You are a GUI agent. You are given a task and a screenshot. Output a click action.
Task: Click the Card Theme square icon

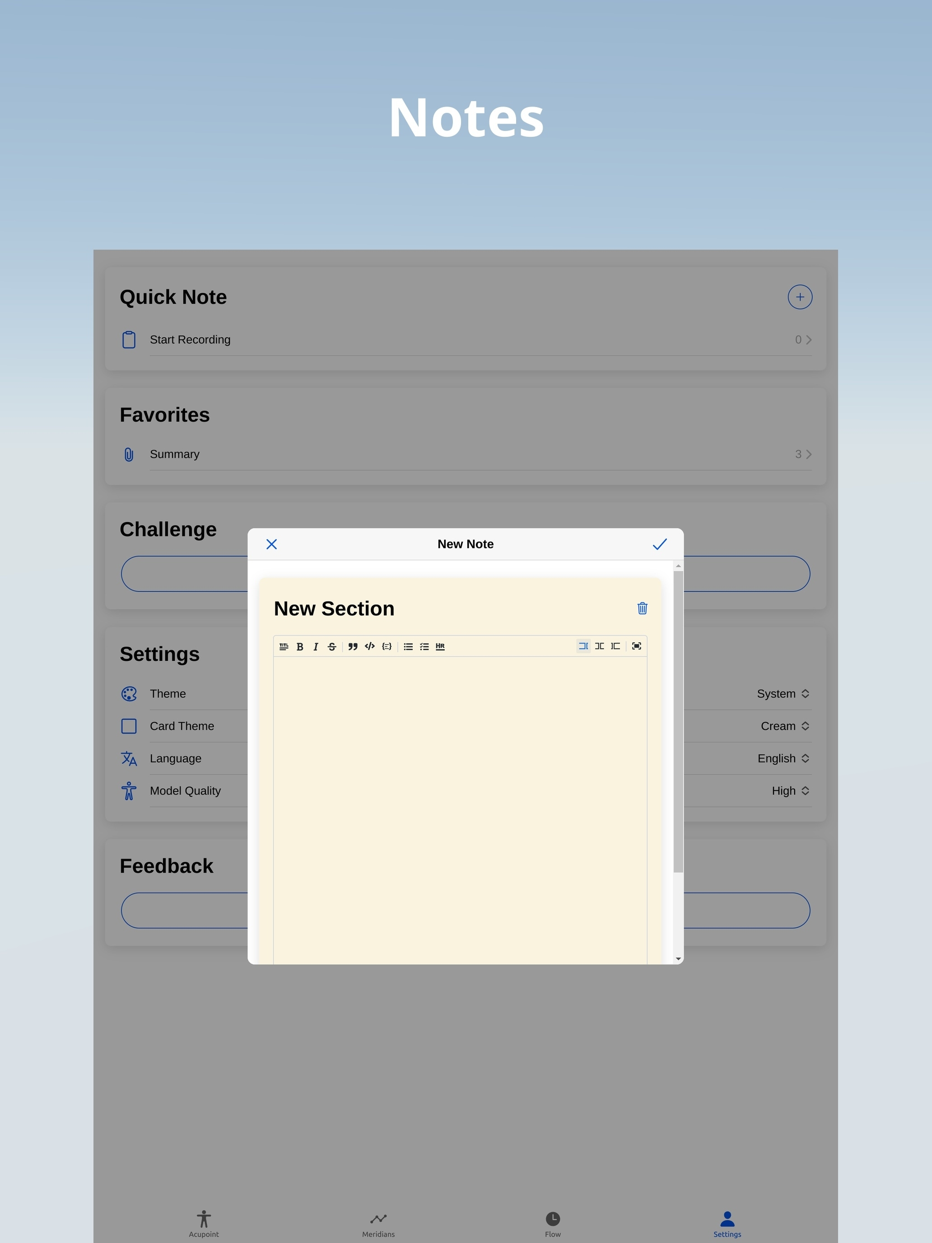click(129, 726)
